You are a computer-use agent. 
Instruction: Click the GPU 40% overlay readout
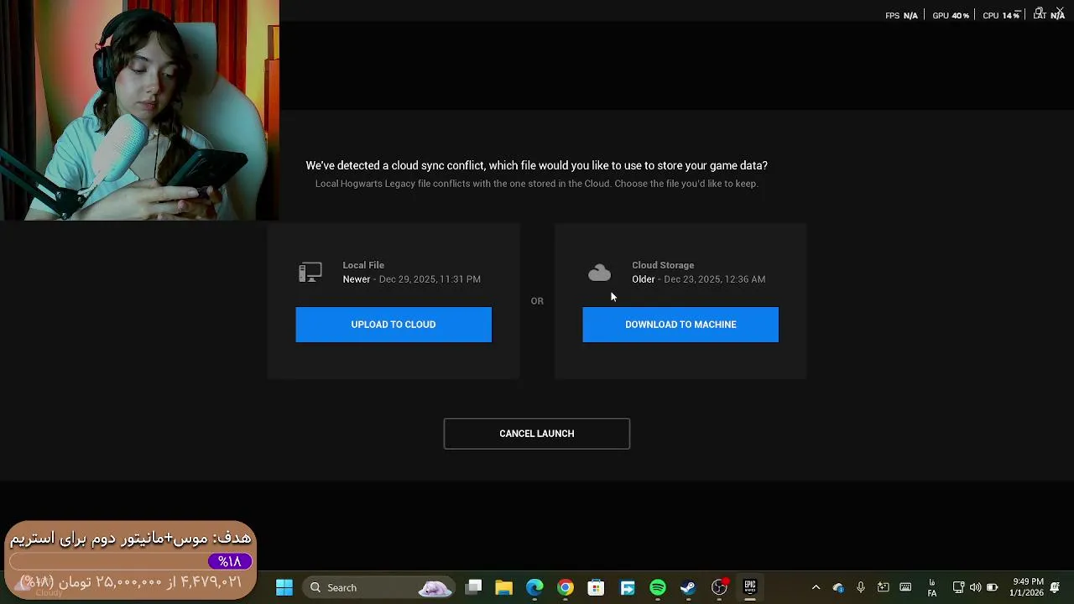tap(951, 15)
